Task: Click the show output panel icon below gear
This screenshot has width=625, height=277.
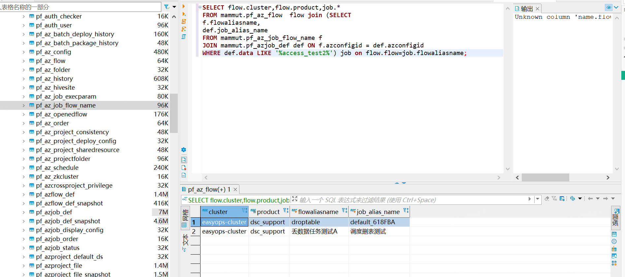Action: 184,160
